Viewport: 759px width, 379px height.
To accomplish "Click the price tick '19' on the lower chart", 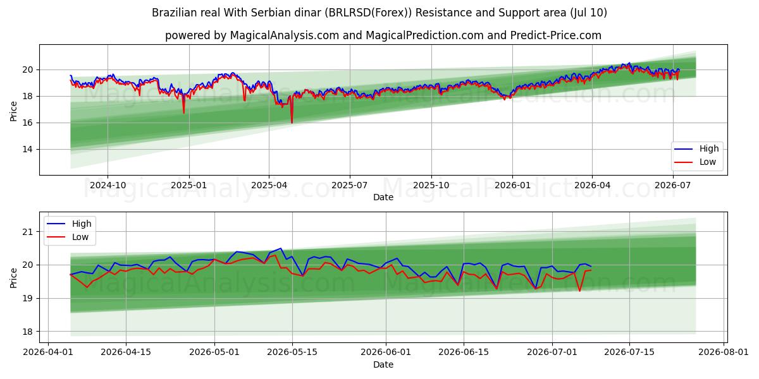I will [29, 298].
